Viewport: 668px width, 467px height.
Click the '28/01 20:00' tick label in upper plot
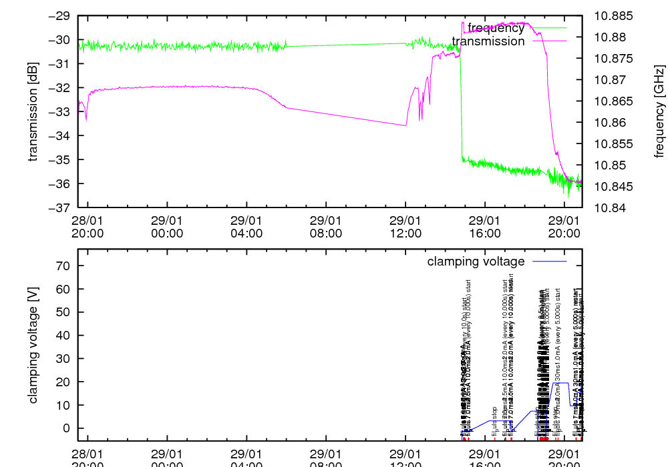[x=88, y=227]
